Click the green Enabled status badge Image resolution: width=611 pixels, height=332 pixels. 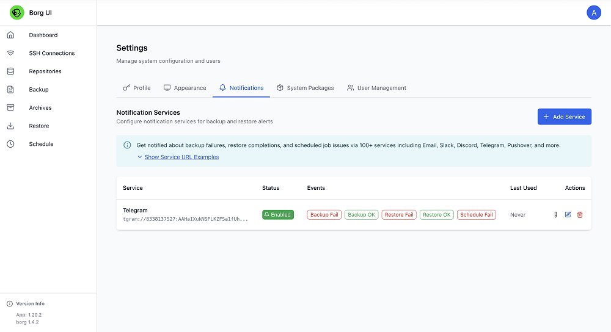click(x=278, y=215)
